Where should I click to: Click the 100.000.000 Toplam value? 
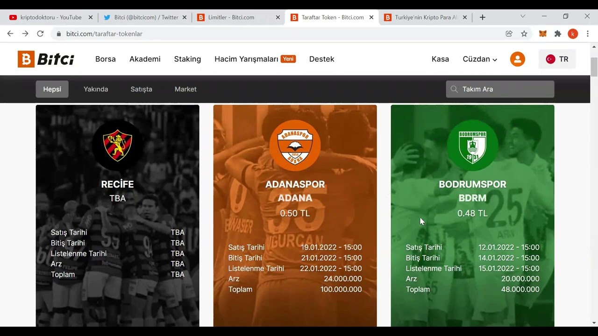pyautogui.click(x=341, y=289)
